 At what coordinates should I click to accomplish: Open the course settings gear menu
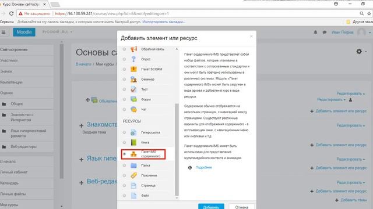(361, 51)
